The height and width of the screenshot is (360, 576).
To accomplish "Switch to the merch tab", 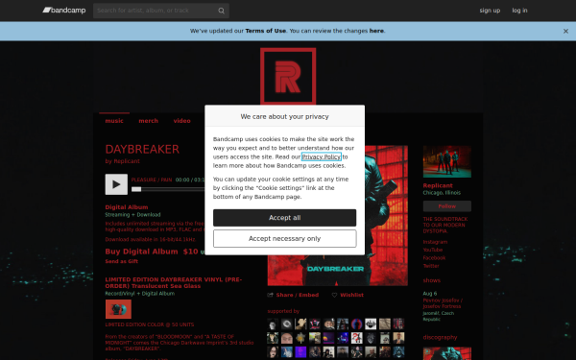I will click(148, 121).
